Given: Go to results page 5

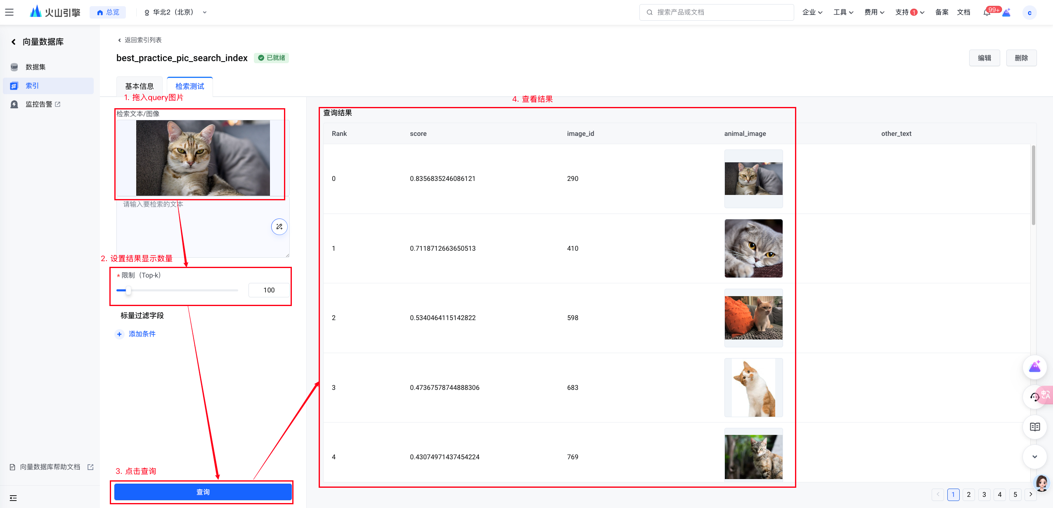Looking at the screenshot, I should (1015, 495).
